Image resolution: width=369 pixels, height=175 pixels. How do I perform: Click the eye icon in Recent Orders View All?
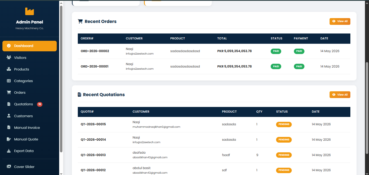click(334, 21)
